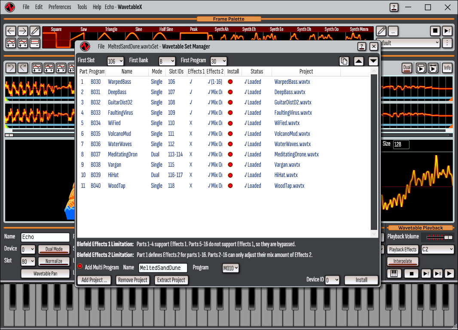Click the forward arrow in Frame Palette
Screen dimensions: 458x330
pos(23,31)
